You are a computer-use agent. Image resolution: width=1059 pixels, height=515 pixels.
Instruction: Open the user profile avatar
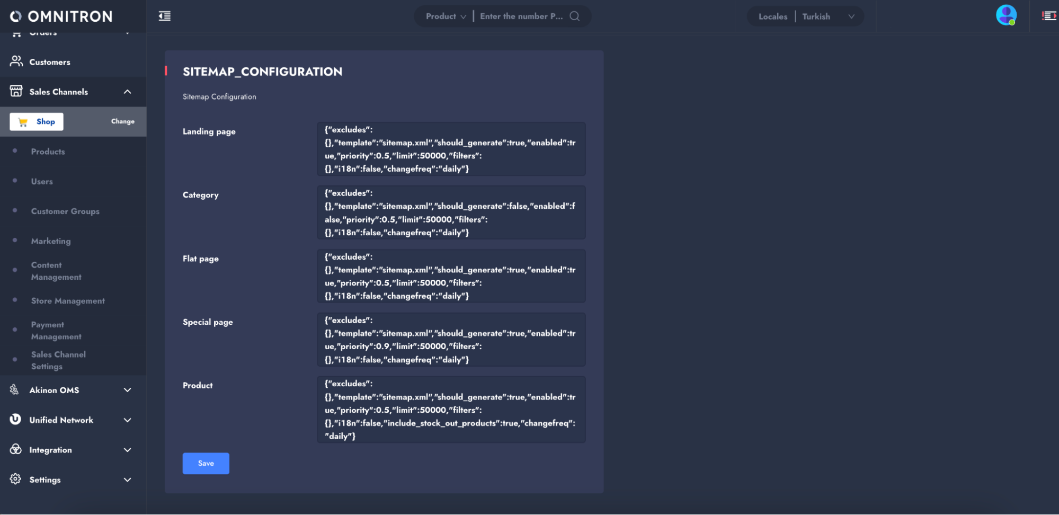coord(1005,15)
